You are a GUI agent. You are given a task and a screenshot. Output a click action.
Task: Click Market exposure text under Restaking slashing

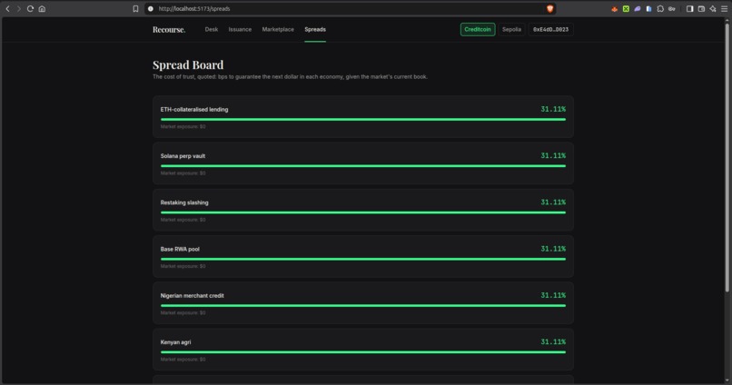183,220
